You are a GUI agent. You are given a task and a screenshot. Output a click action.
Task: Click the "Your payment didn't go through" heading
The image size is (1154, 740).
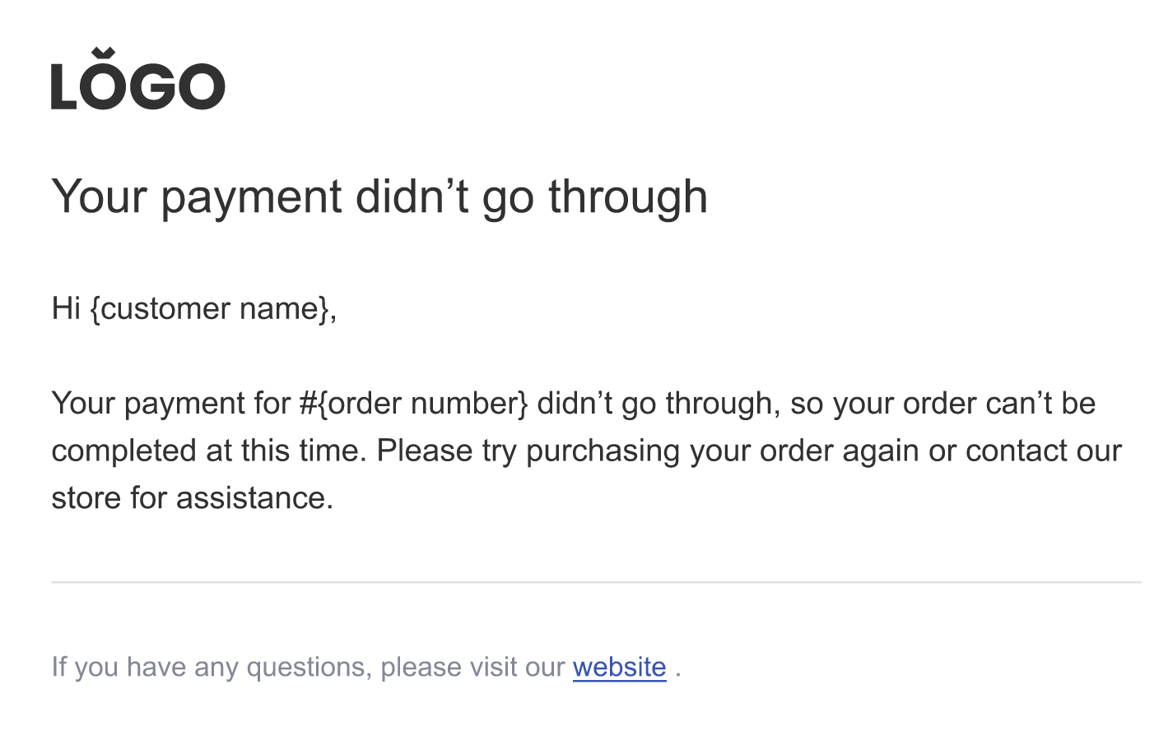pyautogui.click(x=379, y=197)
